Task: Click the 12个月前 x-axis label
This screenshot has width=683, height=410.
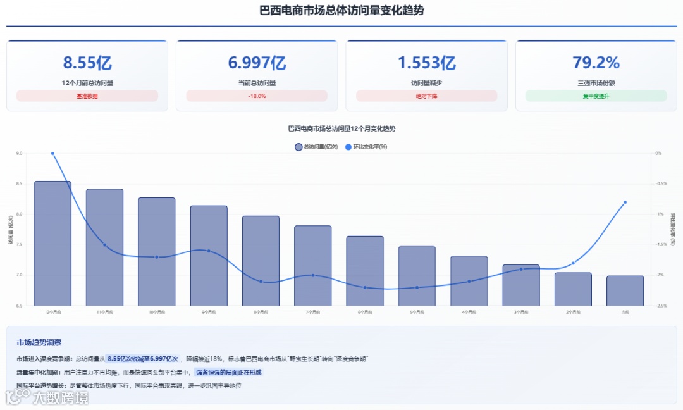Action: pos(52,312)
